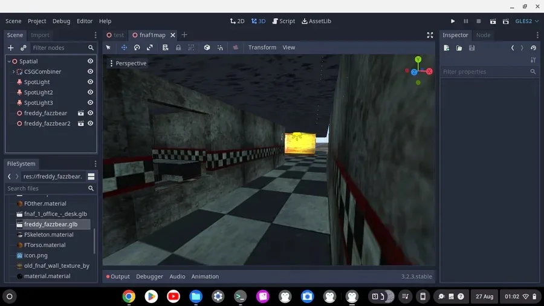This screenshot has height=306, width=544.
Task: Go forward in Inspector history
Action: [522, 48]
